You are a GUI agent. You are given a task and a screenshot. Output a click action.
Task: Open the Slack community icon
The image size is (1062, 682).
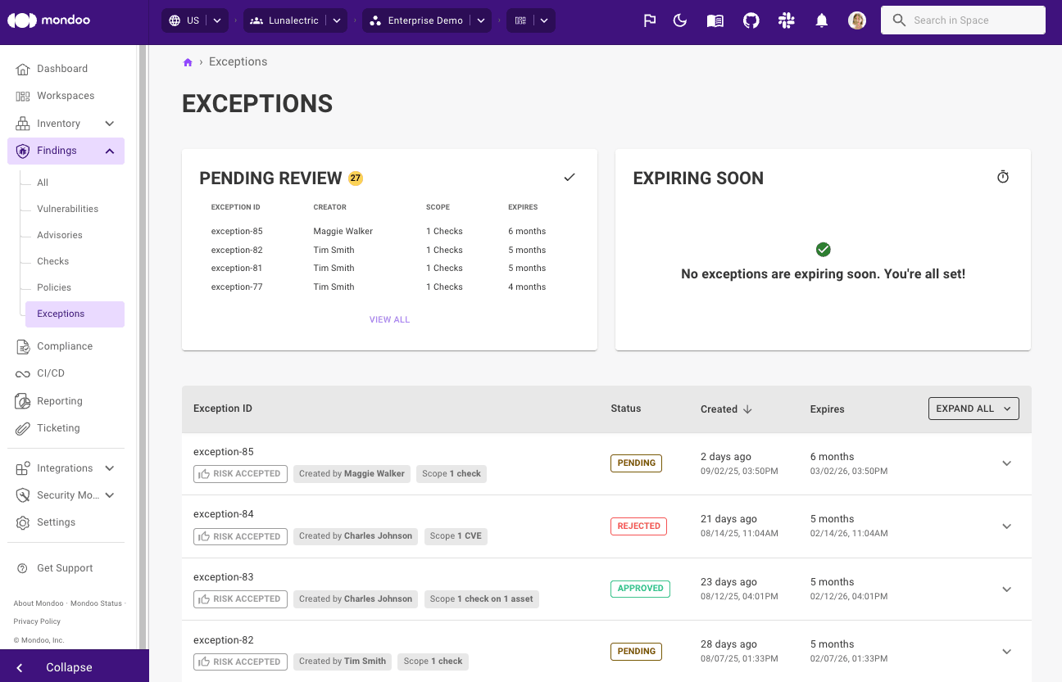tap(787, 20)
